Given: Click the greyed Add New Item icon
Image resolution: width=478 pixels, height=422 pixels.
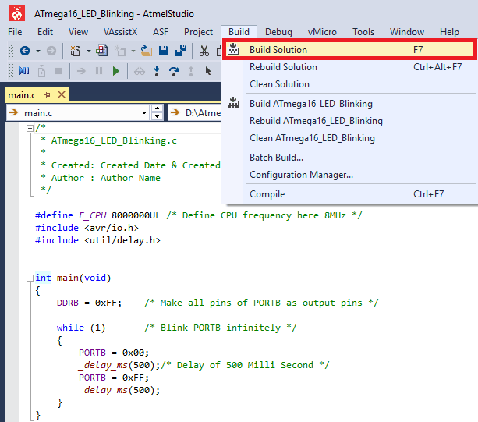Looking at the screenshot, I should point(120,51).
